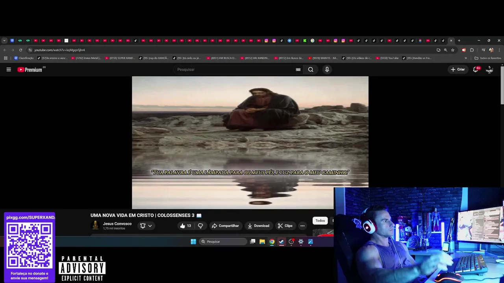Open the YouTube hamburger guide menu

9,70
